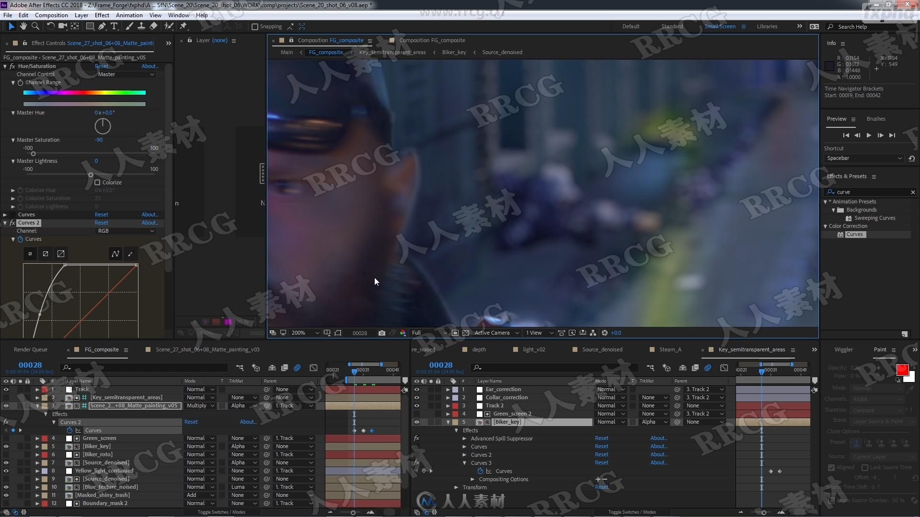Reset the Hue/Saturation effect

pos(101,66)
